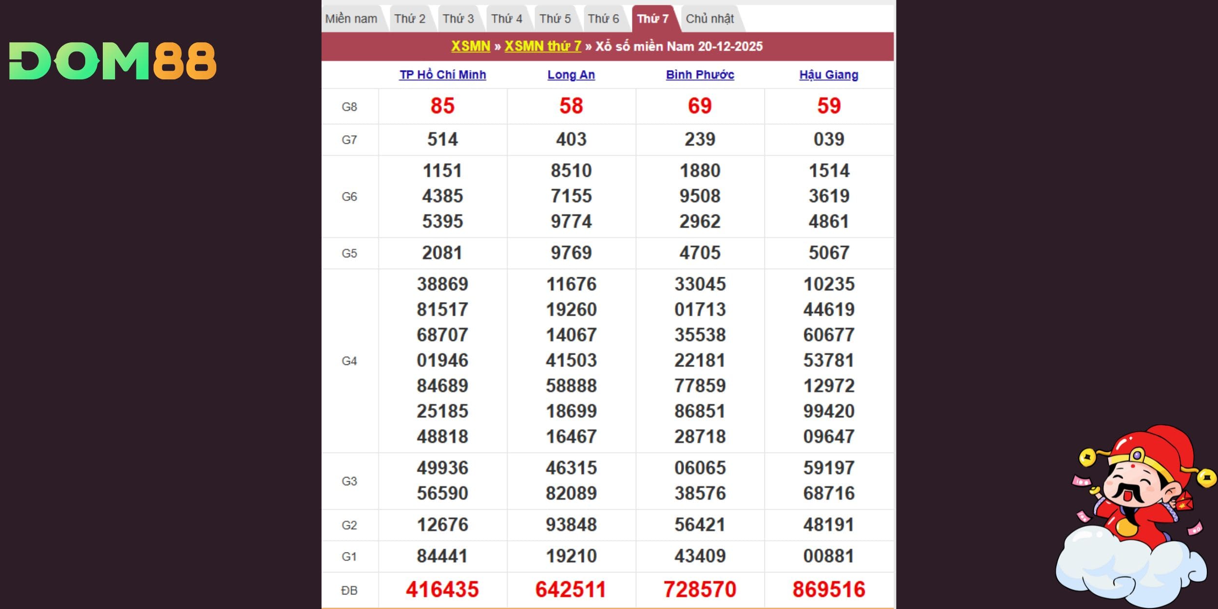1218x609 pixels.
Task: Click the G8 number 85
Action: click(442, 106)
